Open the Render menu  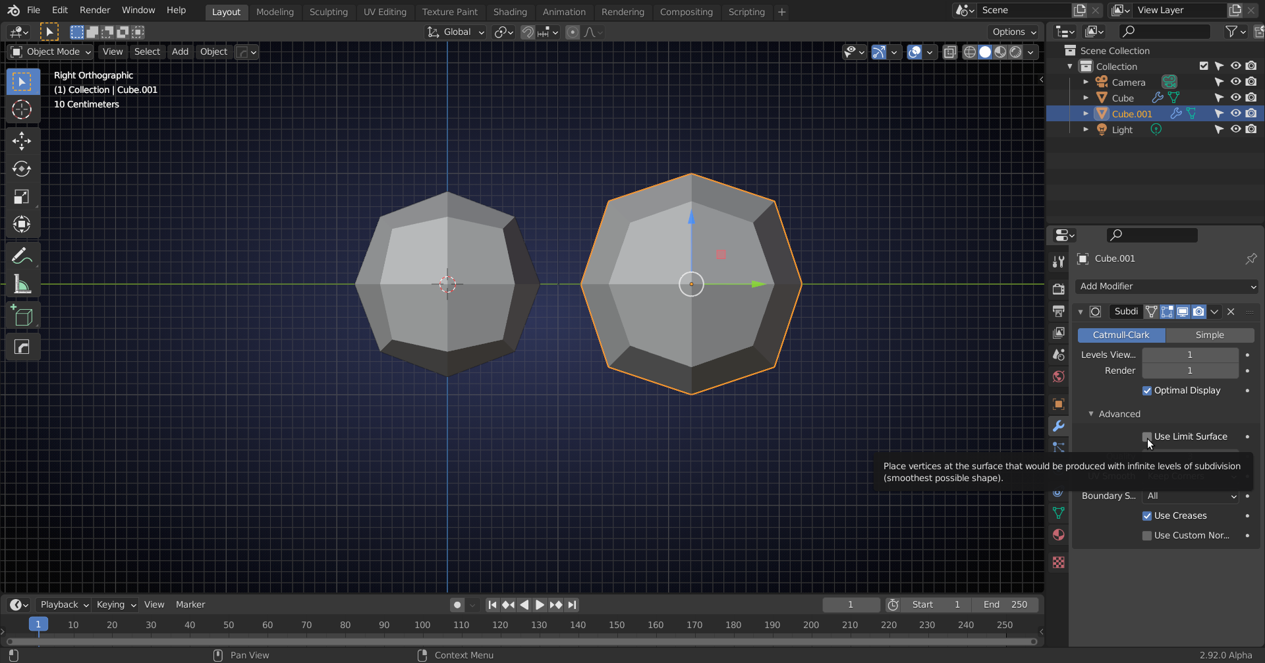pos(95,10)
